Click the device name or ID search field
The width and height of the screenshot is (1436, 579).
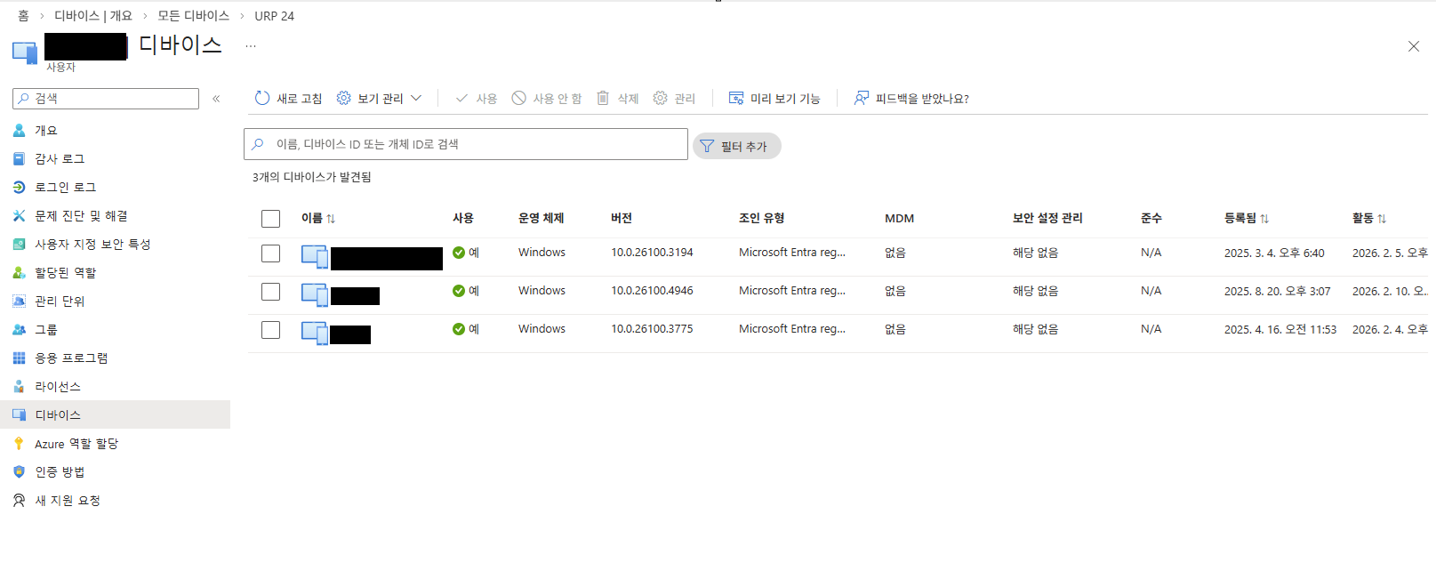click(466, 144)
